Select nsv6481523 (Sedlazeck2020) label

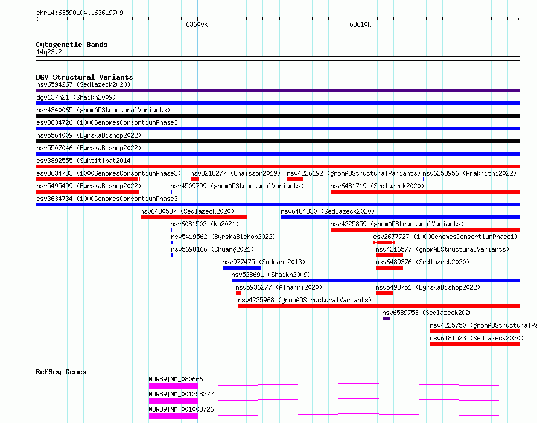477,338
